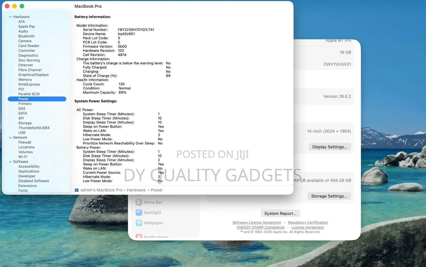
Task: Select Menu Bar in System Settings sidebar
Action: pos(153,202)
